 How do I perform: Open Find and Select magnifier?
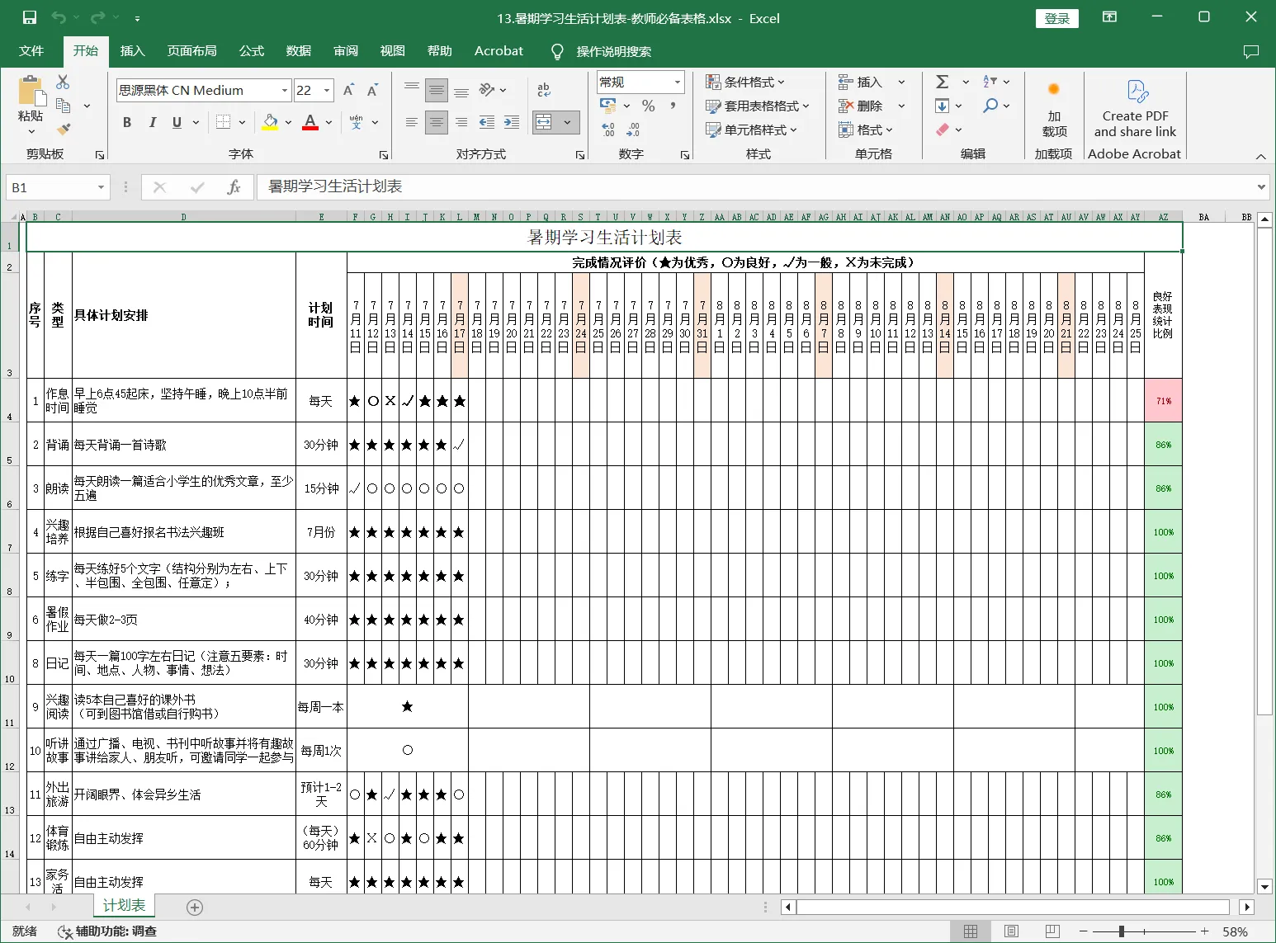pos(990,106)
